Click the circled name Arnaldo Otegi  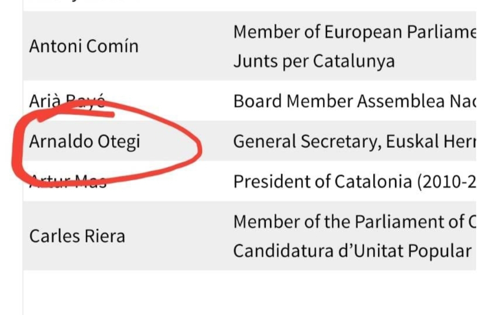click(84, 141)
